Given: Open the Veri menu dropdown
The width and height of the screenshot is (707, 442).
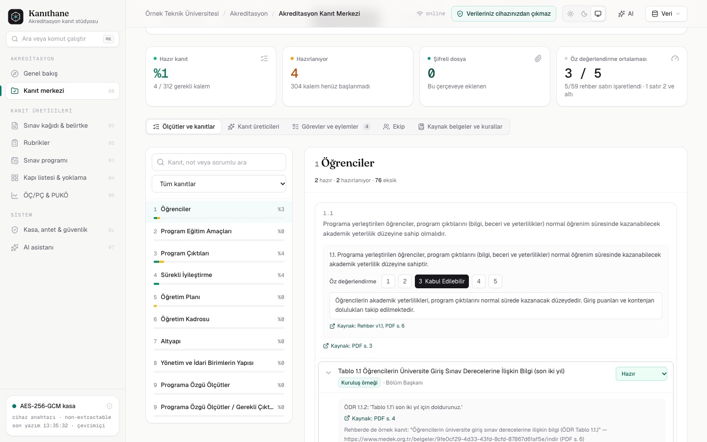Looking at the screenshot, I should [666, 14].
